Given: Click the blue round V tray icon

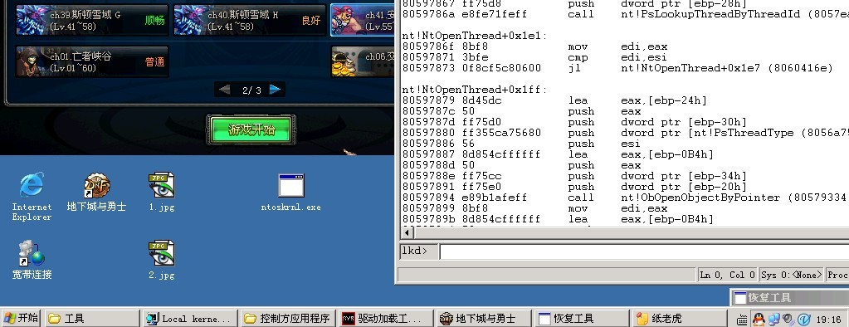Looking at the screenshot, I should pos(803,319).
